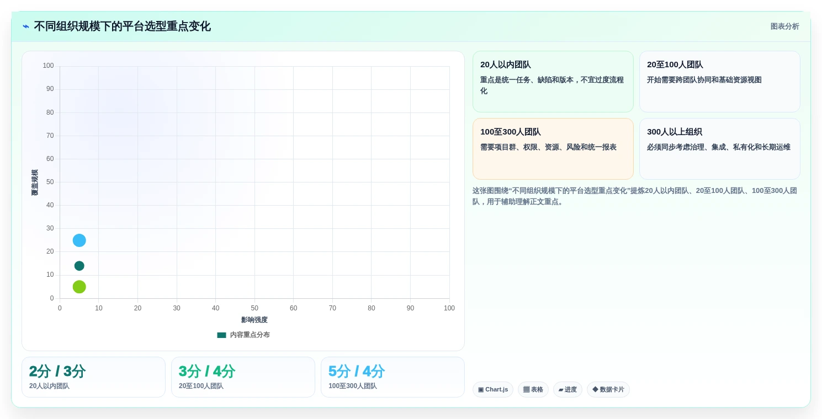Select the 进度 tag
The image size is (822, 419).
click(x=568, y=390)
